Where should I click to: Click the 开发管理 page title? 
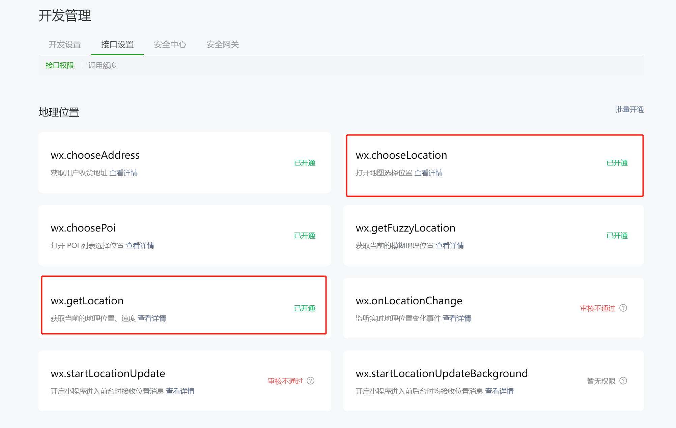65,16
